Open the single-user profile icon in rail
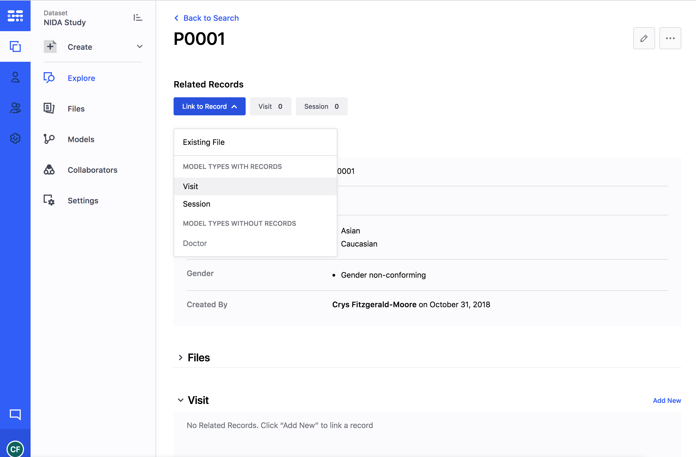The width and height of the screenshot is (696, 457). pyautogui.click(x=15, y=77)
